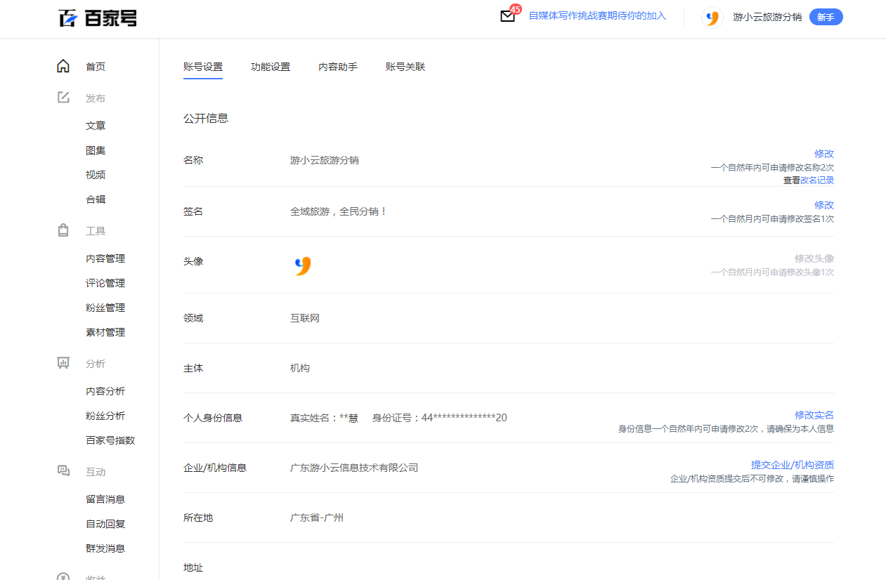The image size is (886, 580).
Task: Go to 自动回复
Action: [x=105, y=524]
